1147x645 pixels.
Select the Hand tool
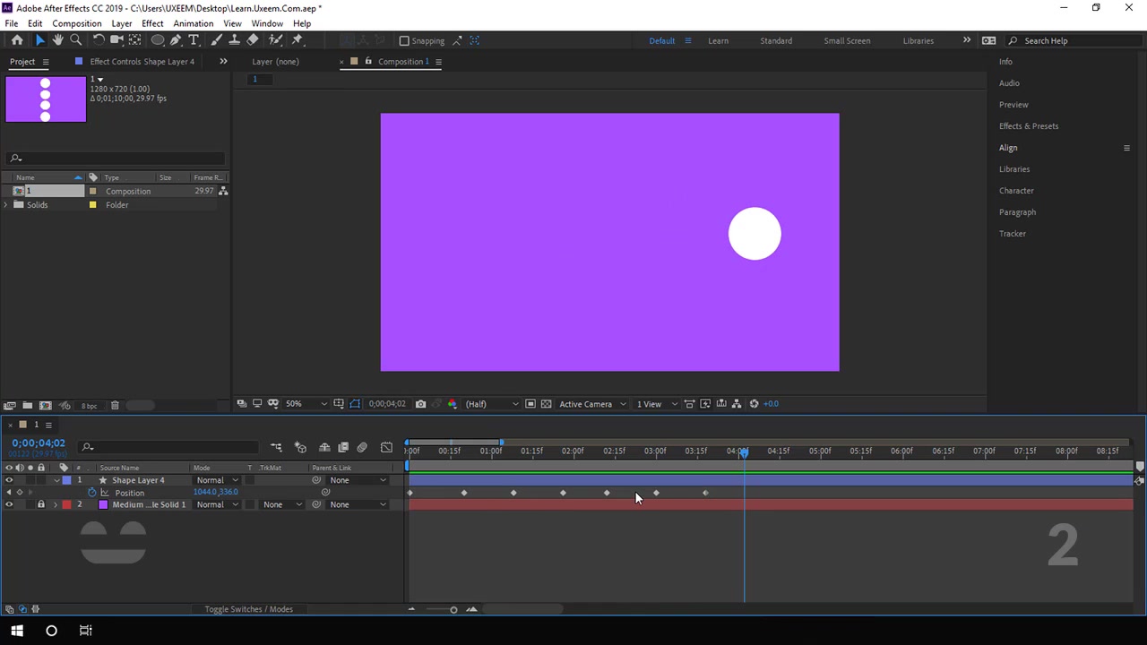[57, 40]
